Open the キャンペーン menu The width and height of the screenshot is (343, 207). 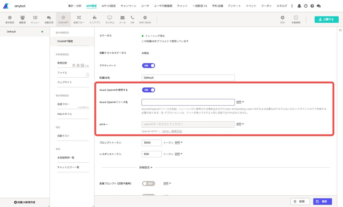[x=128, y=6]
